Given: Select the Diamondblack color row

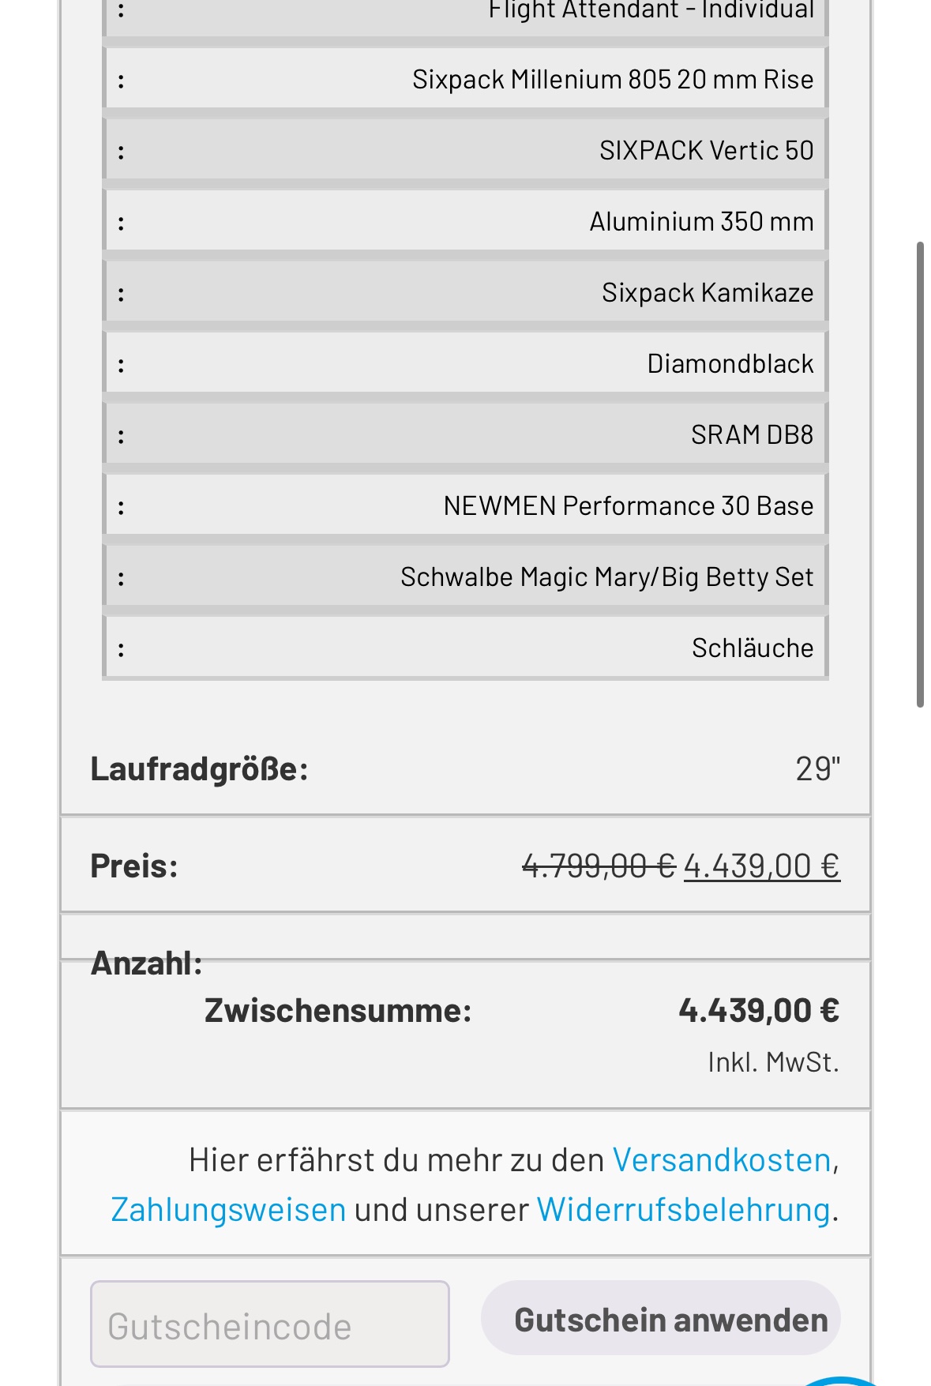Looking at the screenshot, I should [465, 364].
